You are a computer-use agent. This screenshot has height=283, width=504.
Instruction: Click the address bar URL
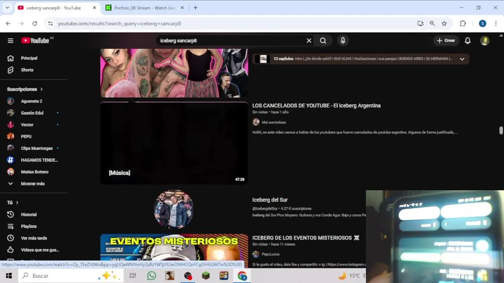click(119, 24)
